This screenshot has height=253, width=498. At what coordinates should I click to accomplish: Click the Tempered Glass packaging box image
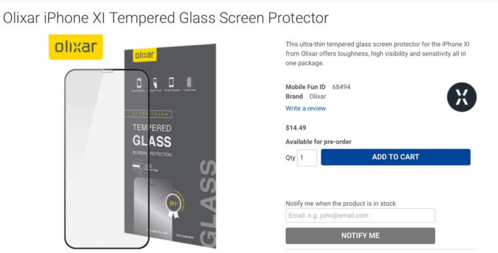point(171,146)
